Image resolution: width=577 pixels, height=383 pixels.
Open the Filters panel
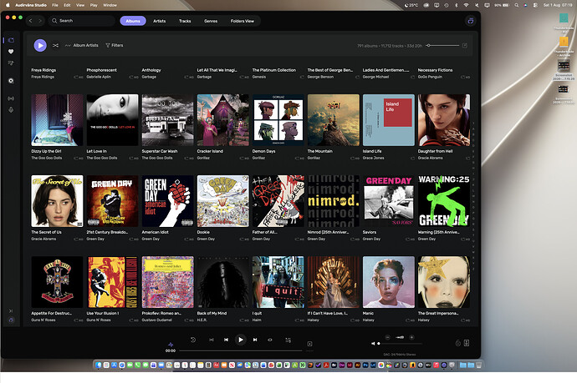pos(115,46)
